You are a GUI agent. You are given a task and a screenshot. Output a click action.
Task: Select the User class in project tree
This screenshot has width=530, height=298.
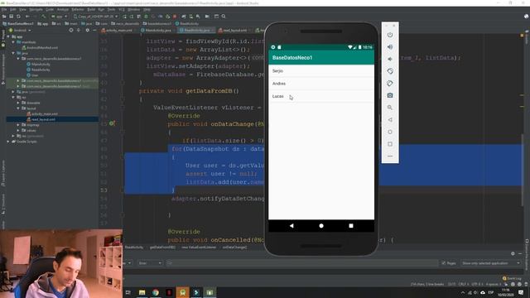tap(32, 75)
